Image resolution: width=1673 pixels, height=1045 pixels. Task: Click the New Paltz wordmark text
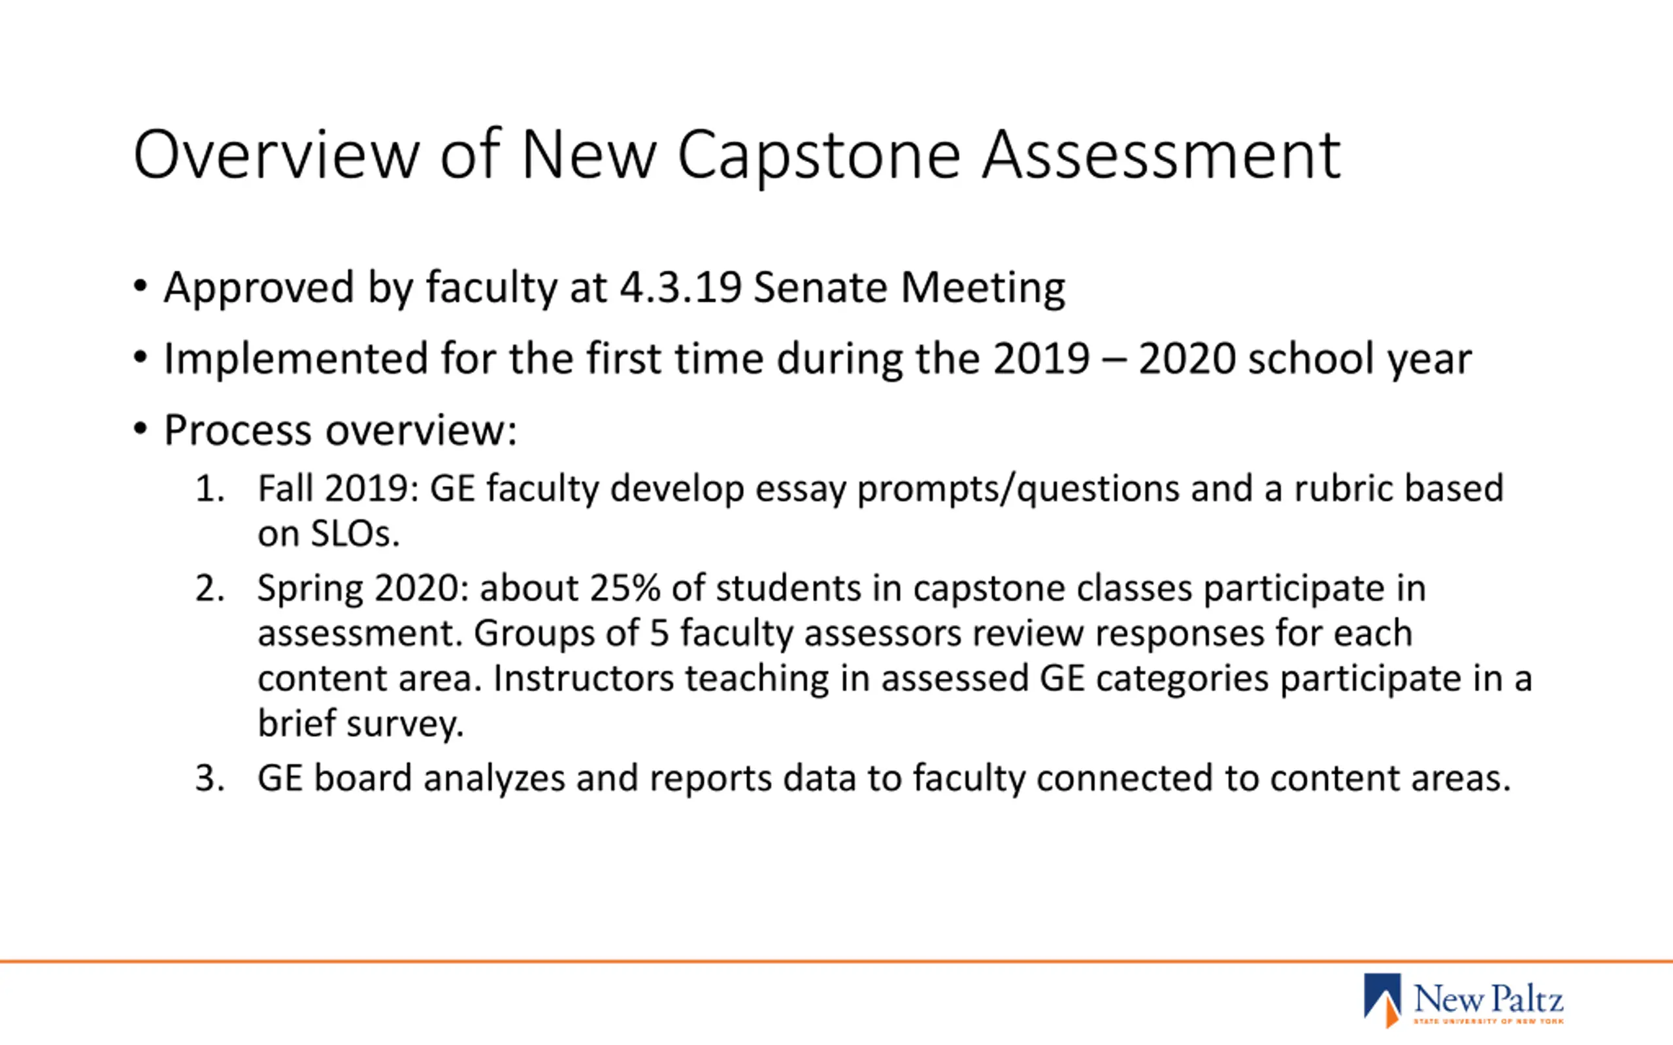coord(1489,999)
